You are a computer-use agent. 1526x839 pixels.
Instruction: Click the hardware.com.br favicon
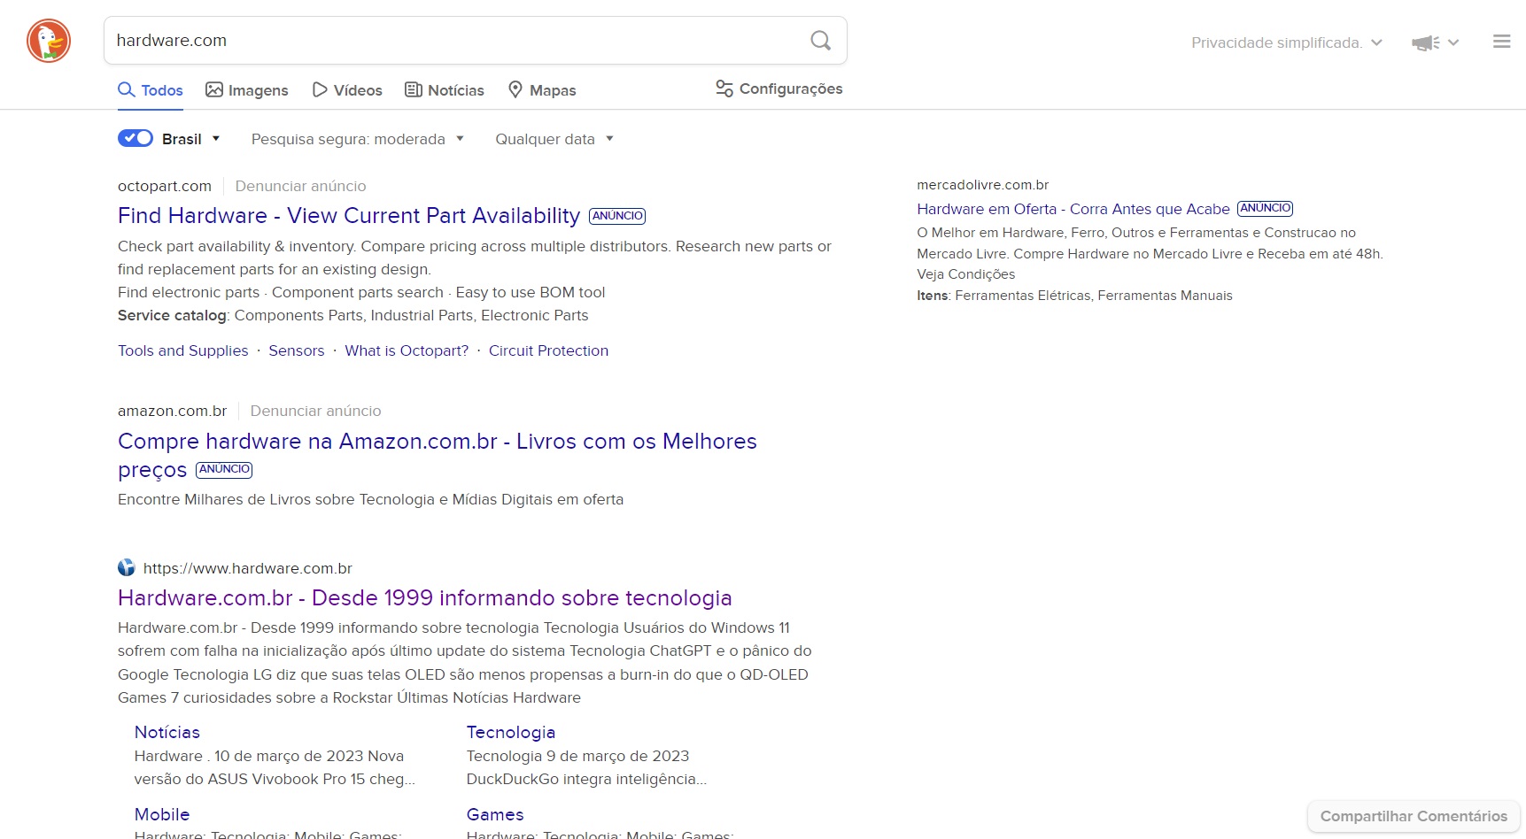pos(127,567)
